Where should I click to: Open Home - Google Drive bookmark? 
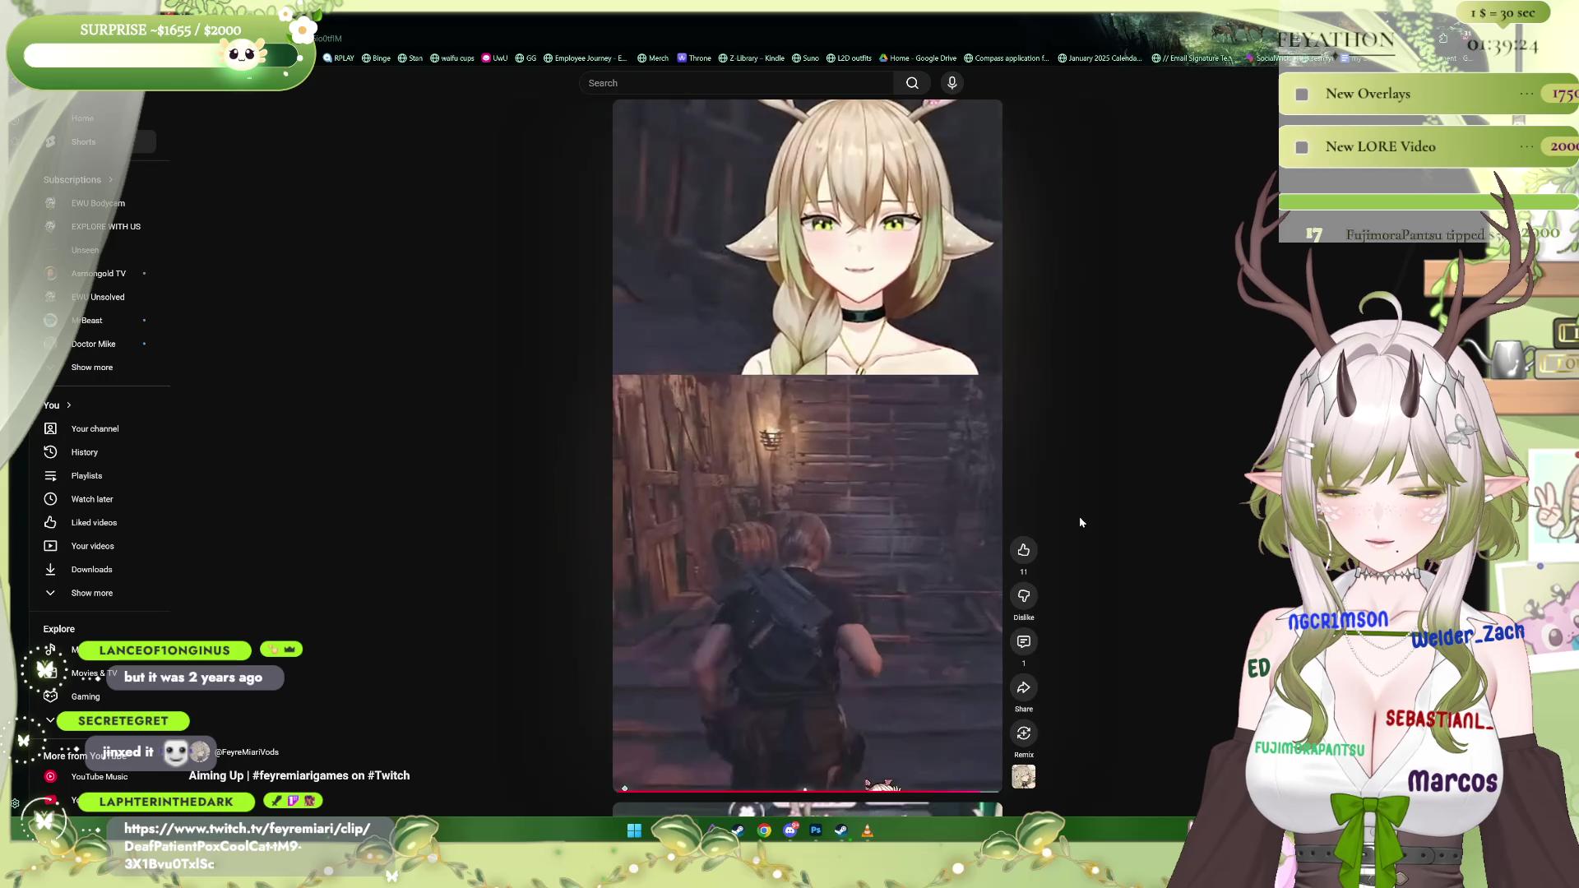[918, 58]
